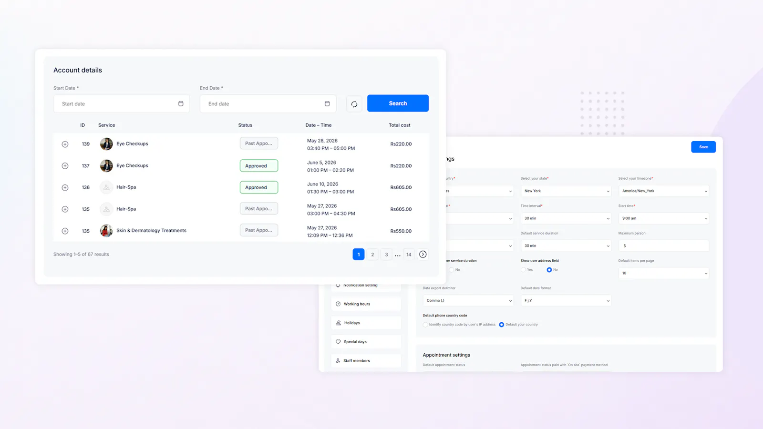763x429 pixels.
Task: Expand the Skin & Dermatology Treatments row plus icon
Action: tap(65, 231)
